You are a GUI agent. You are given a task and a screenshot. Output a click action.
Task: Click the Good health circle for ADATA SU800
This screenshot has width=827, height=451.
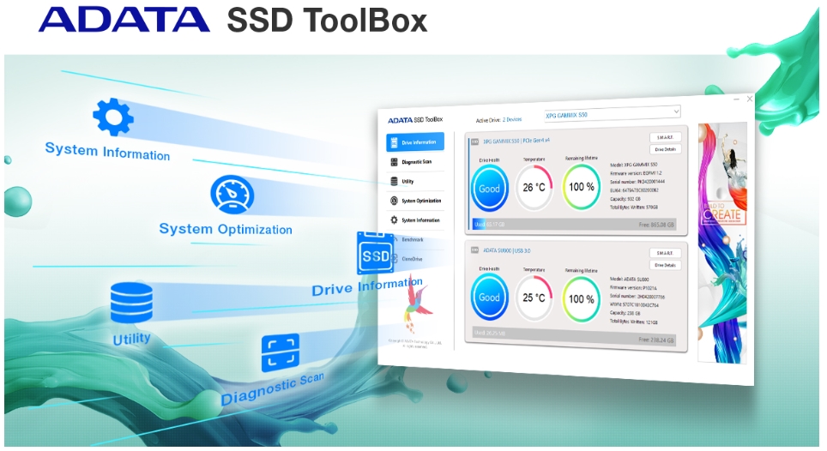pos(490,298)
